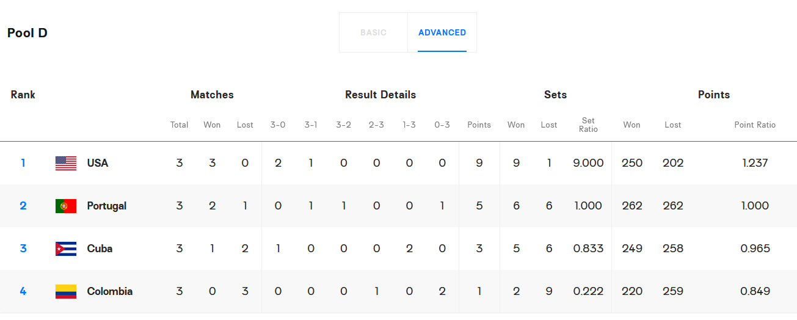797x320 pixels.
Task: Select the ADVANCED tab
Action: pos(442,33)
